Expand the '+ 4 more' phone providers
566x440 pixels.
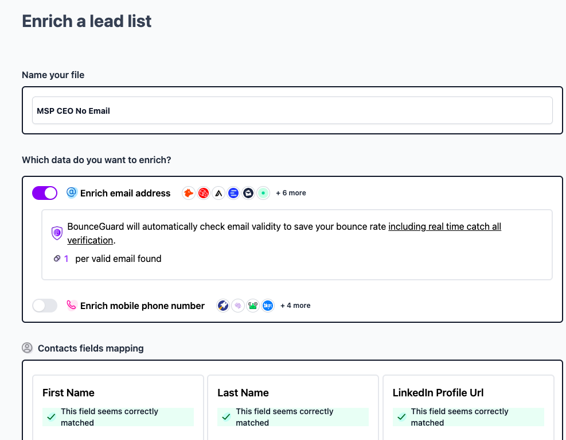click(x=295, y=306)
